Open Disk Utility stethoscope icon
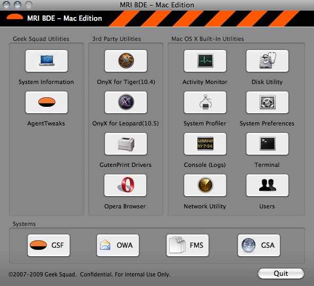 (x=267, y=61)
